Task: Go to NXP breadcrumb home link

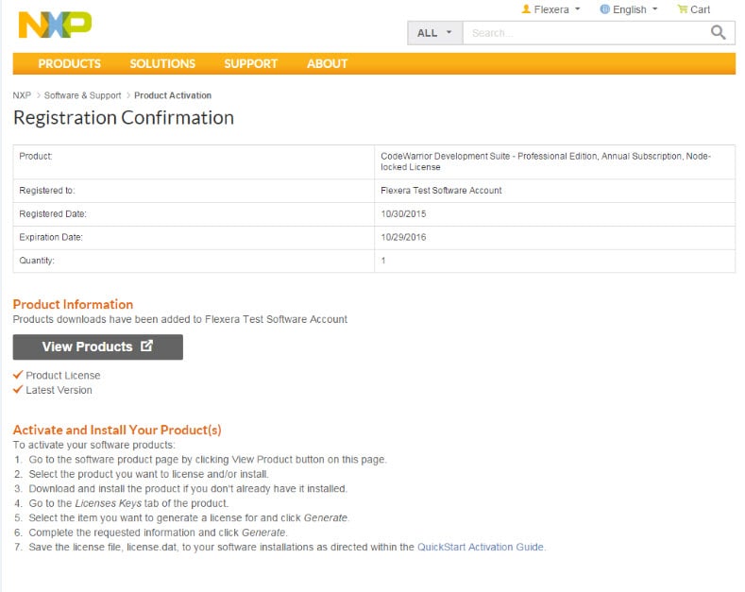Action: tap(22, 95)
